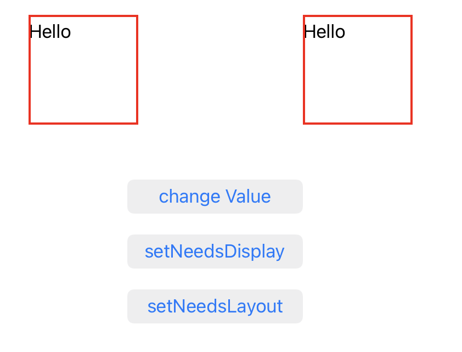Tap the word Value on the first button
Screen dimensions: 462x352
point(248,197)
